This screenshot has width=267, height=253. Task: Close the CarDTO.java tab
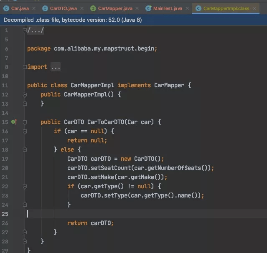[82, 8]
